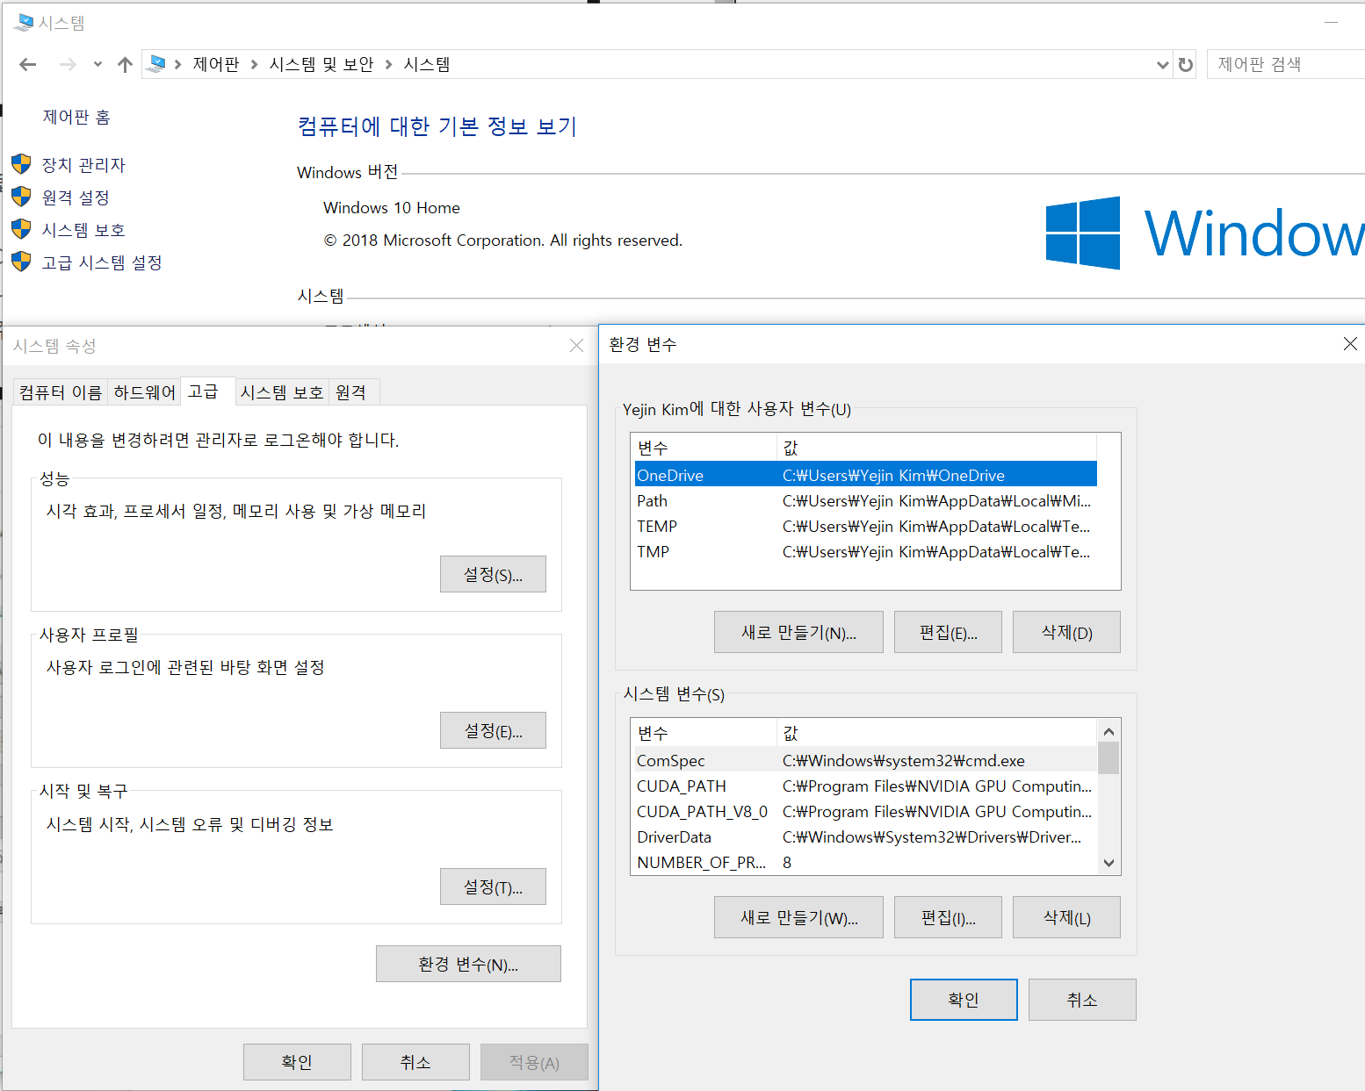Go back with the left arrow
The height and width of the screenshot is (1091, 1365).
coord(28,64)
